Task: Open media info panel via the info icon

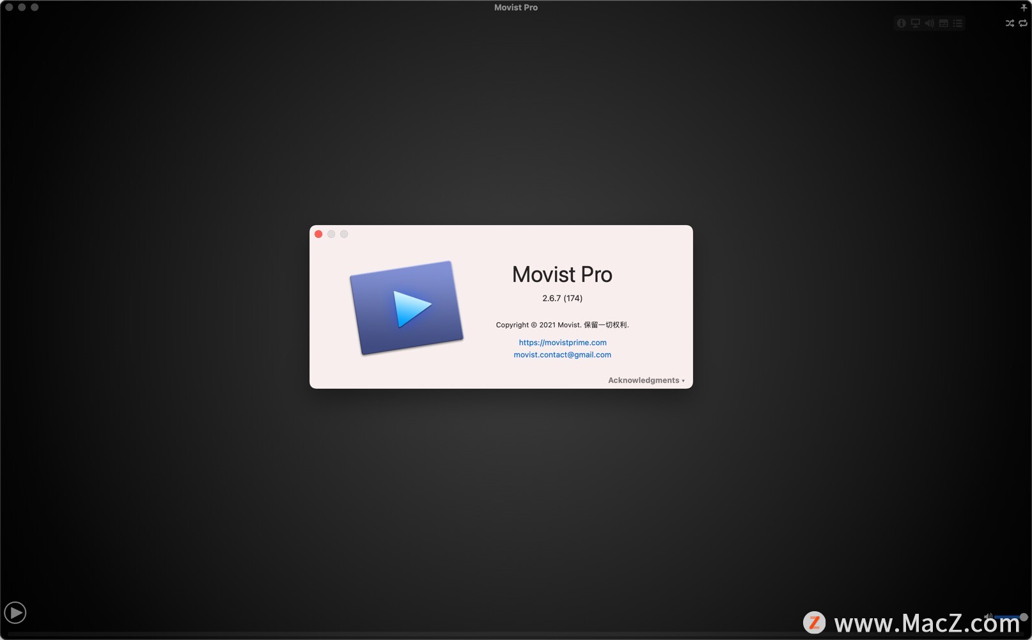Action: point(901,22)
